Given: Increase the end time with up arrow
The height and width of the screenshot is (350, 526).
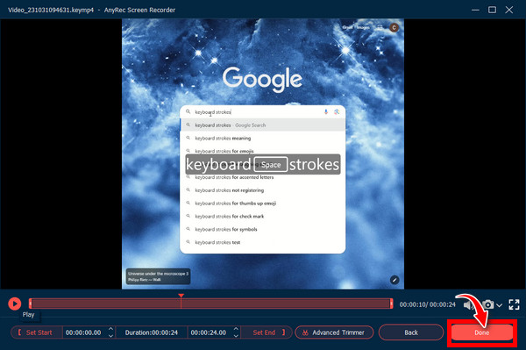Looking at the screenshot, I should [x=236, y=329].
